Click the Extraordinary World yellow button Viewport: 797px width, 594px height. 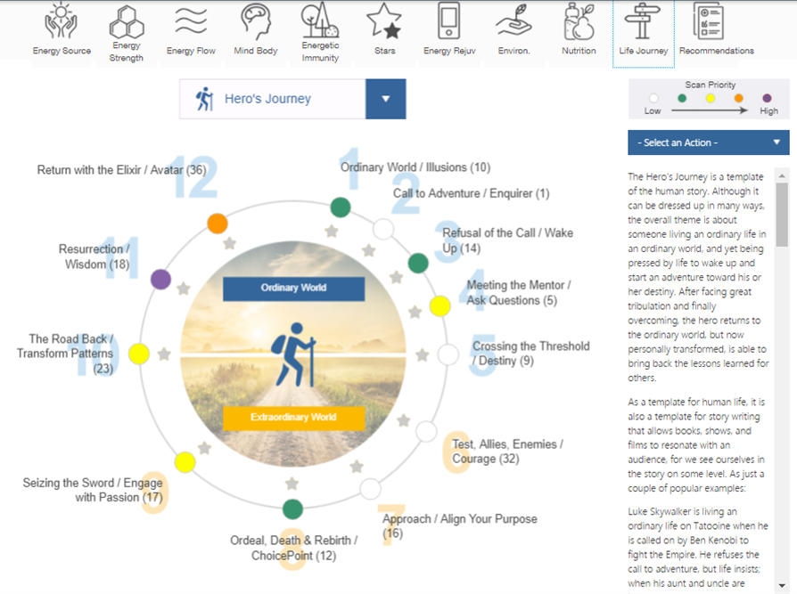tap(294, 418)
